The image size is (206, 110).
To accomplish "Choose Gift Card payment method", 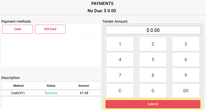I will point(50,29).
